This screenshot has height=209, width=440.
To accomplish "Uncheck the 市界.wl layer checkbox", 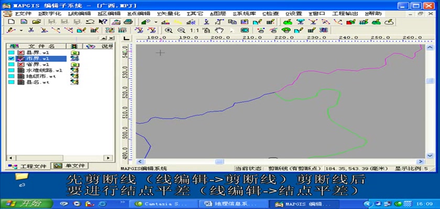I will 11,59.
